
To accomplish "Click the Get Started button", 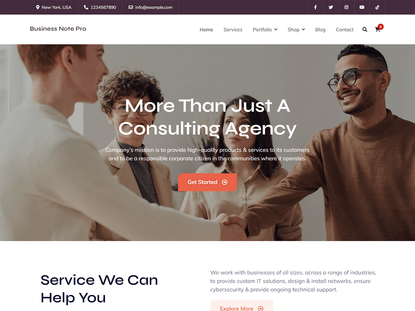I will 207,182.
